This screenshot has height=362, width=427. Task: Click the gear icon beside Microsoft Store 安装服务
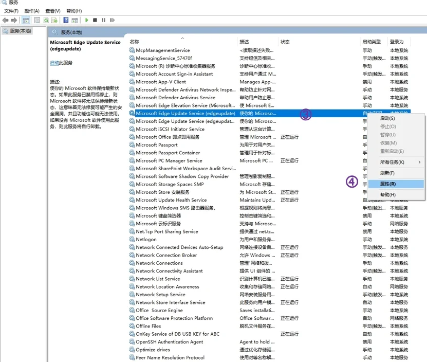(x=132, y=192)
